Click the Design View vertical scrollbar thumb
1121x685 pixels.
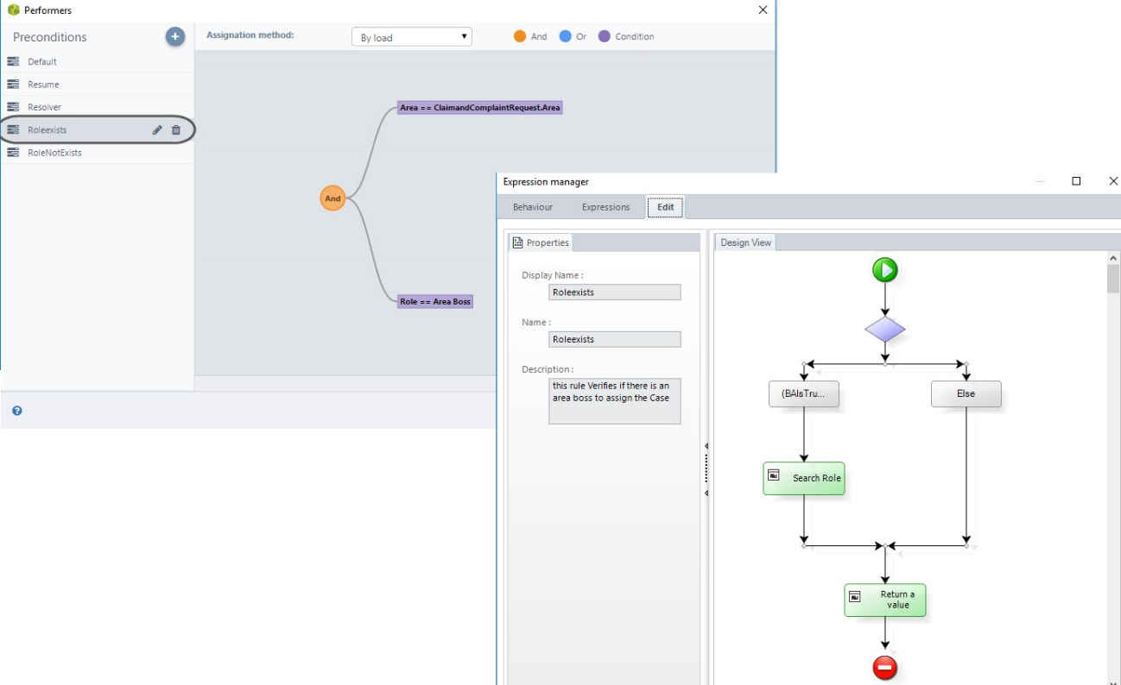1113,280
